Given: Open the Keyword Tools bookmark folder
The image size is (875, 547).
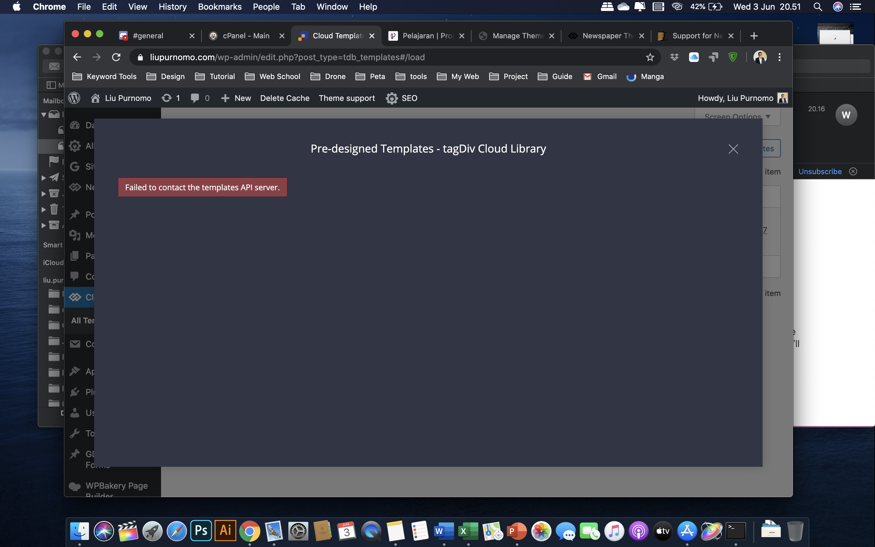Looking at the screenshot, I should (x=104, y=77).
